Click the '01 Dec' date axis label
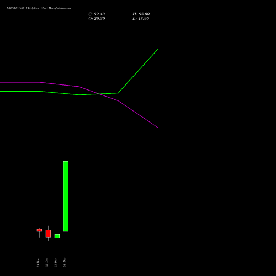 point(38,263)
